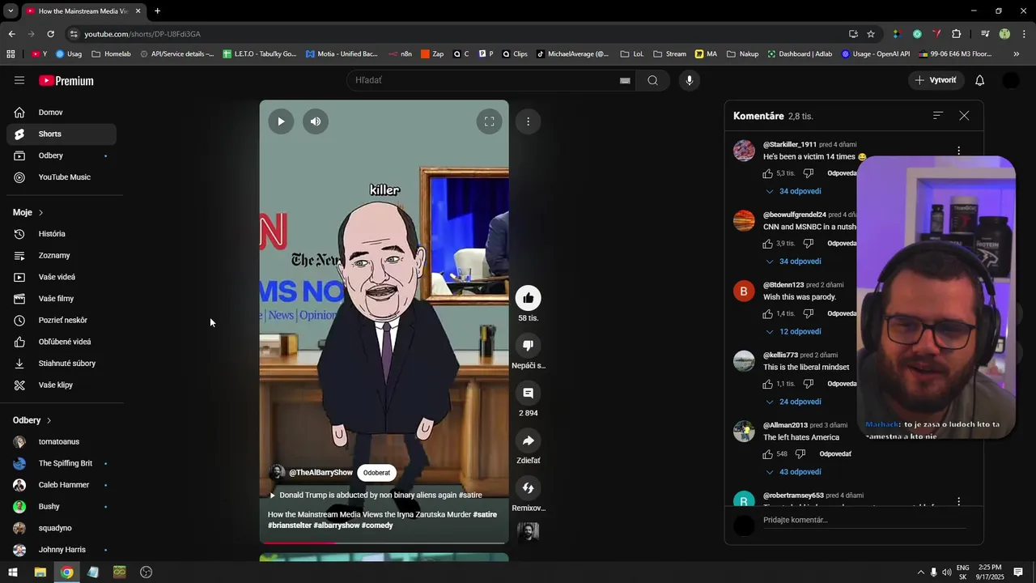Like the 'Wish this was parody.' comment

point(767,313)
